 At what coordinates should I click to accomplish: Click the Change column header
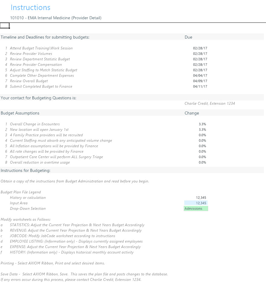[192, 113]
